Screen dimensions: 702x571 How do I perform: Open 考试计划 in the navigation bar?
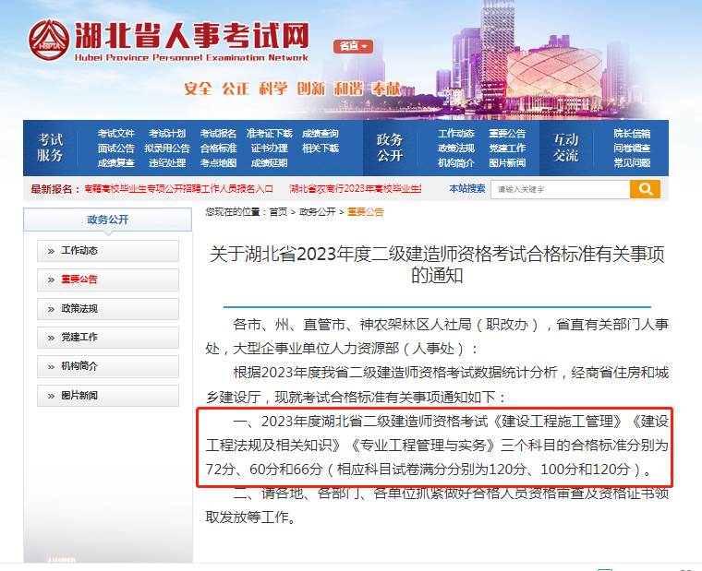167,133
